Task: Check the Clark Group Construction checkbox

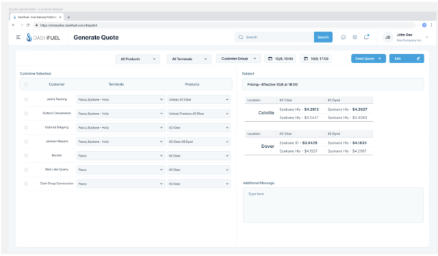Action: tap(26, 183)
